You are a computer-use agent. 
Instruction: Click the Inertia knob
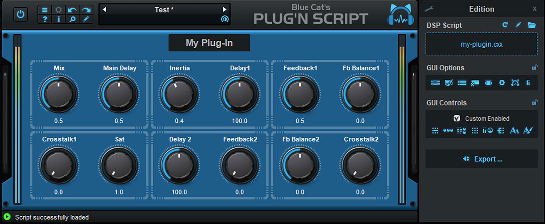(179, 95)
